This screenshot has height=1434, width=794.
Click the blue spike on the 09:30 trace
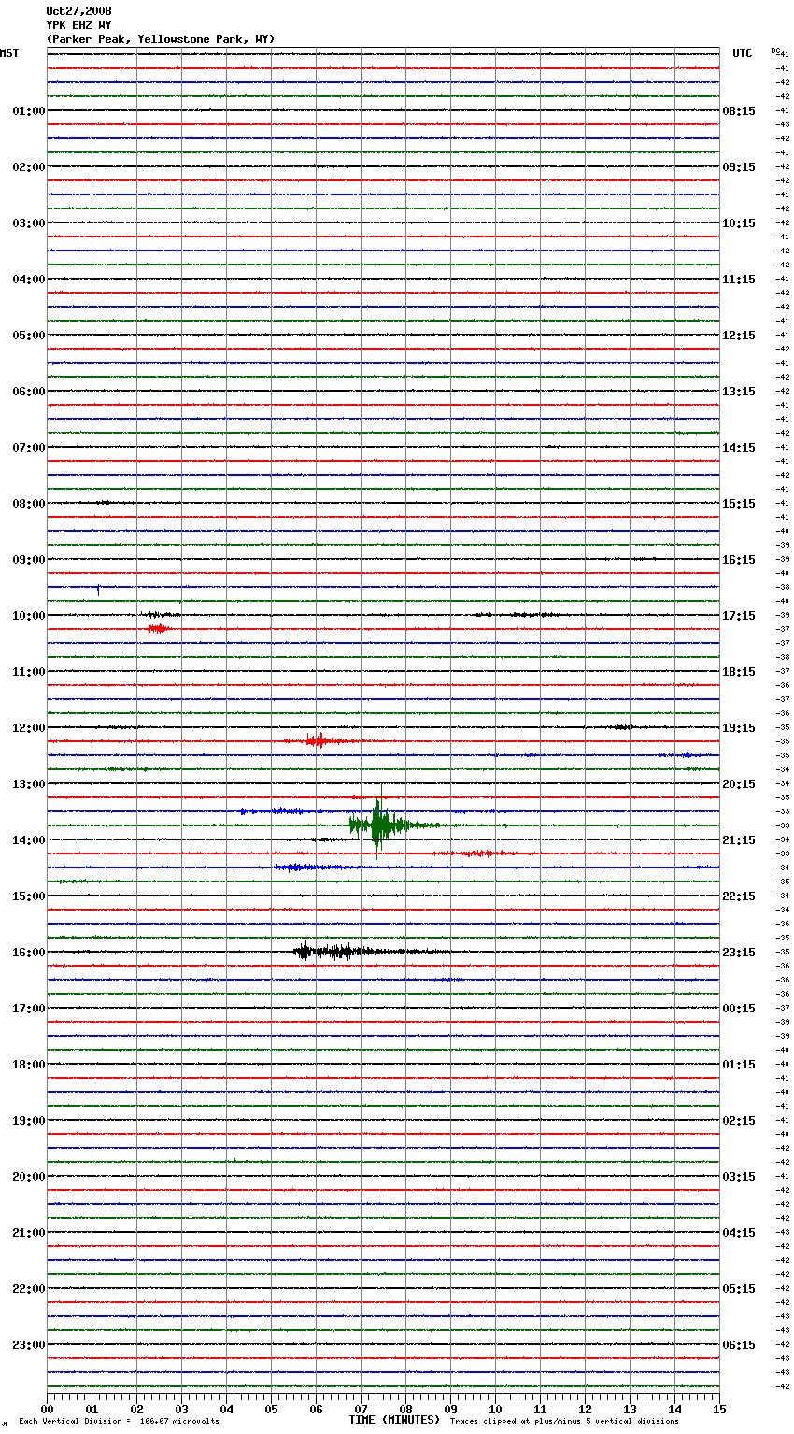(x=98, y=590)
